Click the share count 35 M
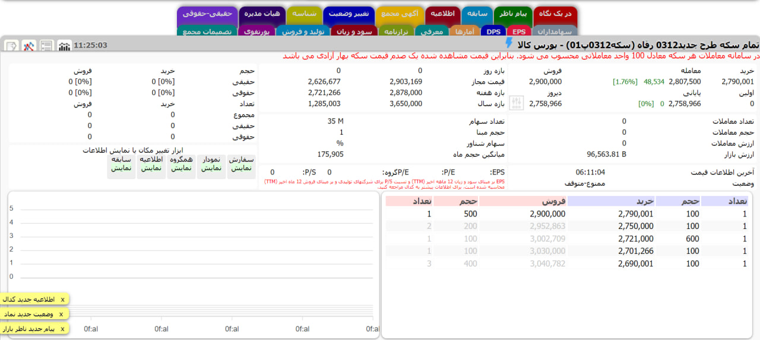760x340 pixels. click(x=335, y=121)
